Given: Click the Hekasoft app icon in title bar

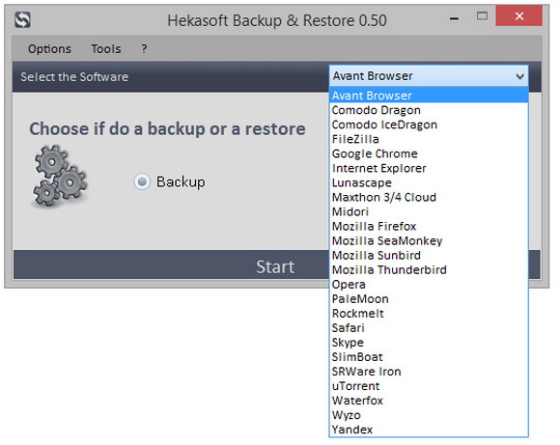Looking at the screenshot, I should [x=22, y=19].
